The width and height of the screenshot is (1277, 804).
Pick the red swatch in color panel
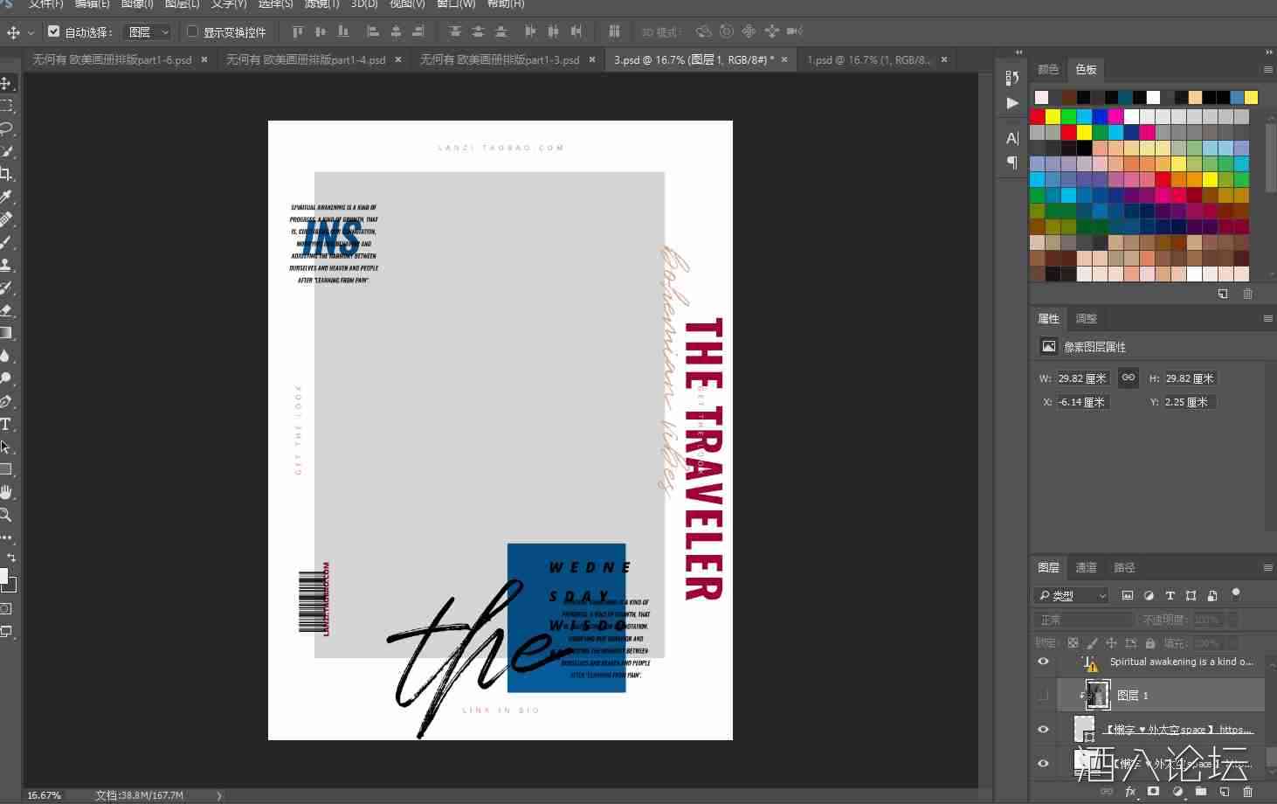[1037, 116]
